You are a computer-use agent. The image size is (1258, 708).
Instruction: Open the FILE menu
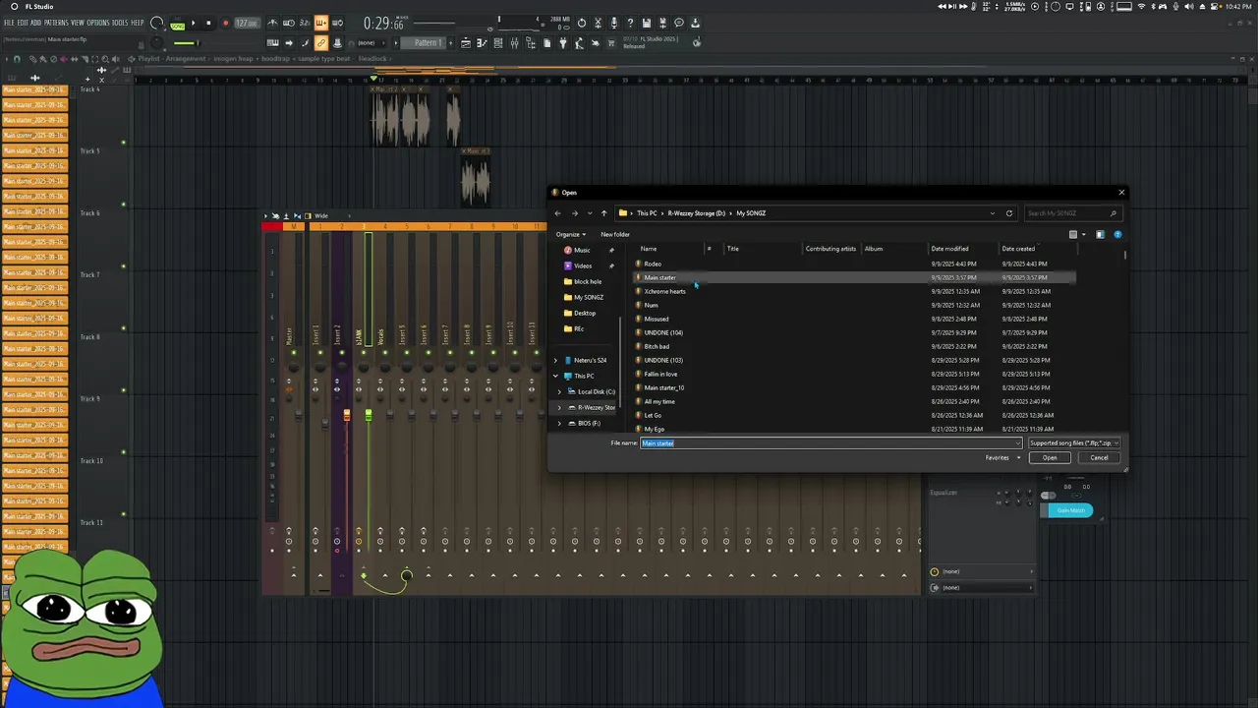pos(9,23)
